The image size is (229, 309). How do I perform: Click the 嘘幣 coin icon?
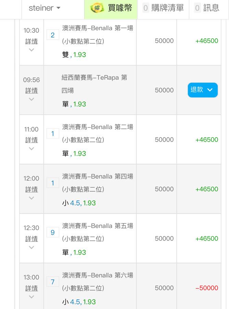[x=97, y=8]
